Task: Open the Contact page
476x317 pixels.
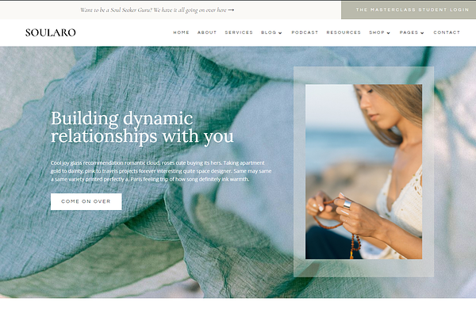Action: (x=447, y=32)
